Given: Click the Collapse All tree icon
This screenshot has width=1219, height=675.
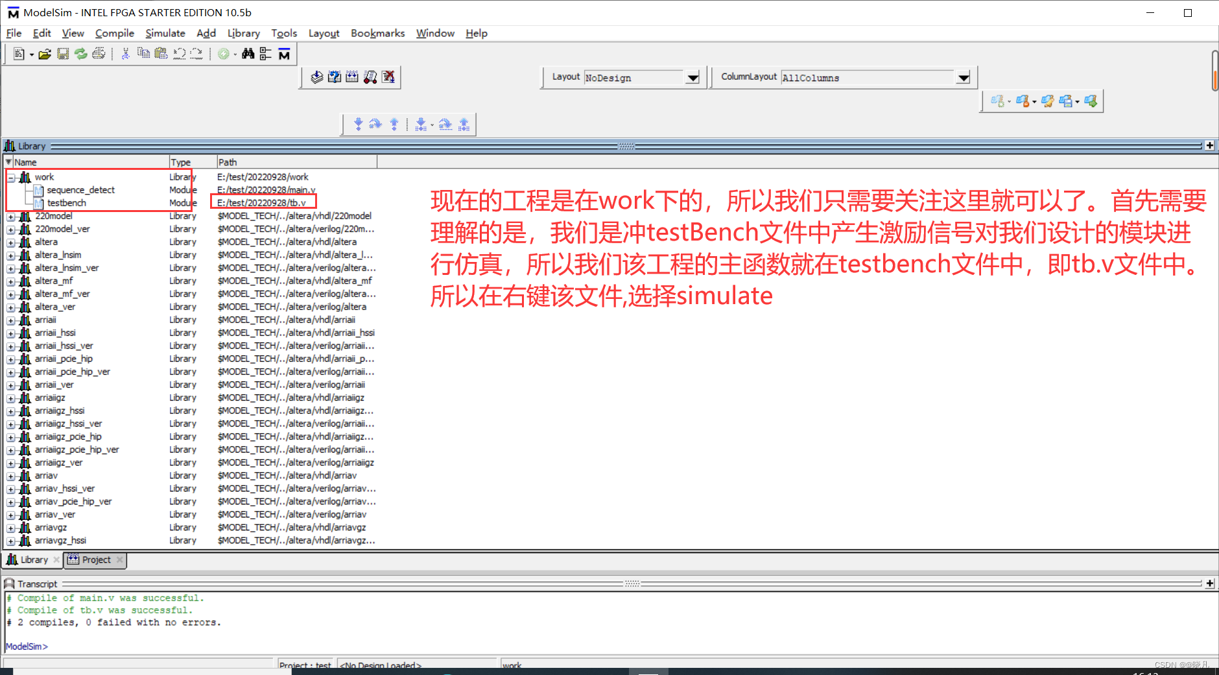Looking at the screenshot, I should tap(265, 54).
